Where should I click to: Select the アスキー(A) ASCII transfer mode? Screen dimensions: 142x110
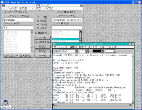pos(42,21)
